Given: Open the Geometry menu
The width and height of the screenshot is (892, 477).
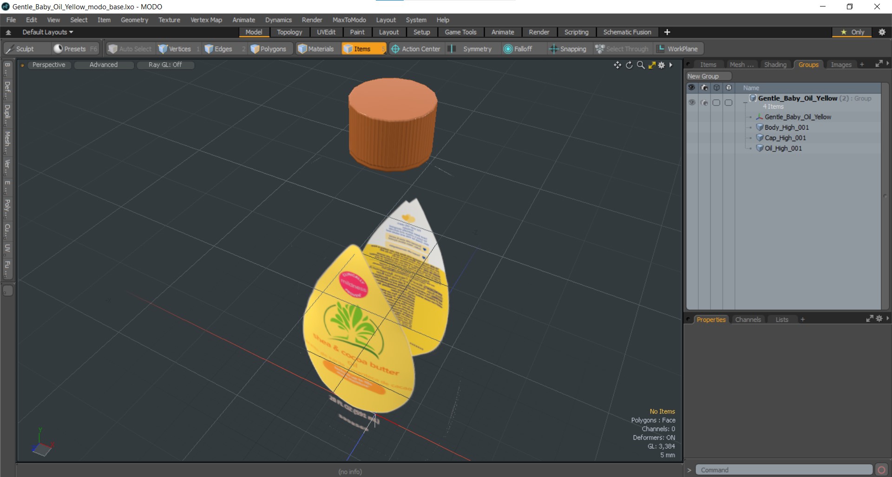Looking at the screenshot, I should 134,20.
